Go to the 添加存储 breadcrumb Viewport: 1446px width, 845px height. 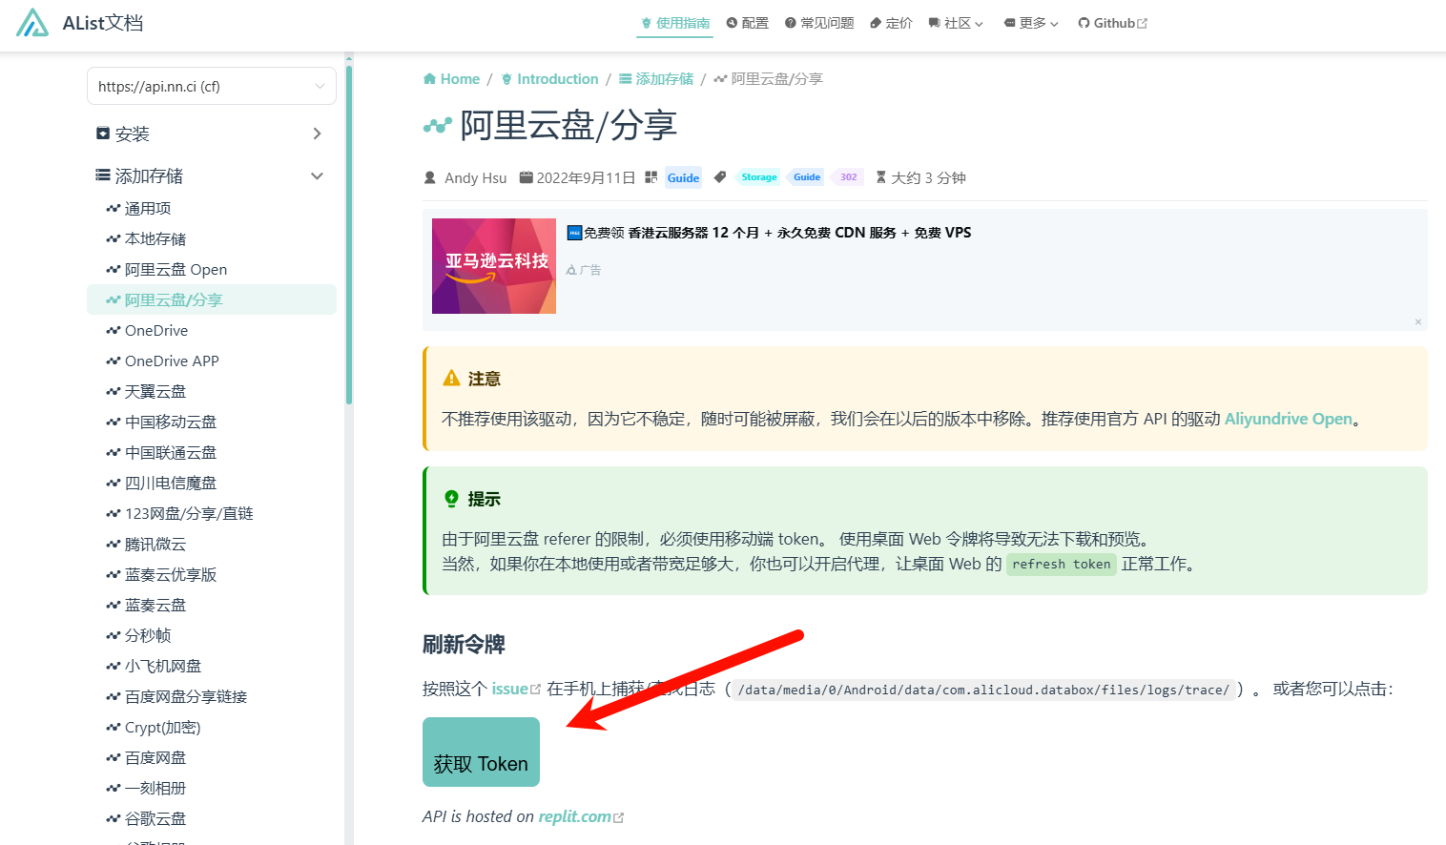click(x=656, y=79)
